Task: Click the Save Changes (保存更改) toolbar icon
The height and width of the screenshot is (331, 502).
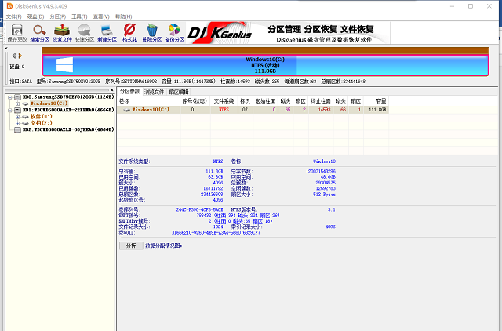Action: [17, 33]
